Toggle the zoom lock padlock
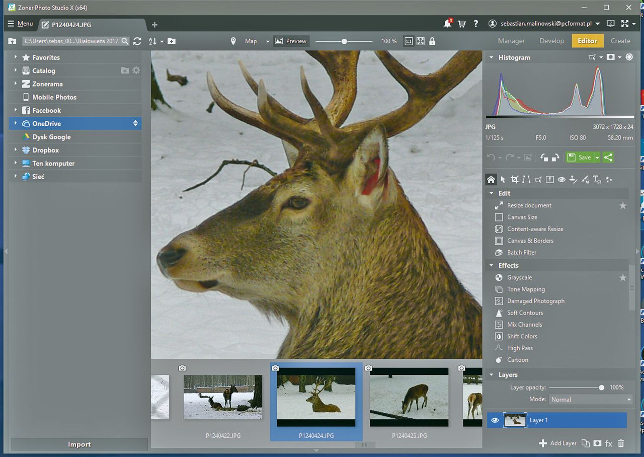 [432, 41]
